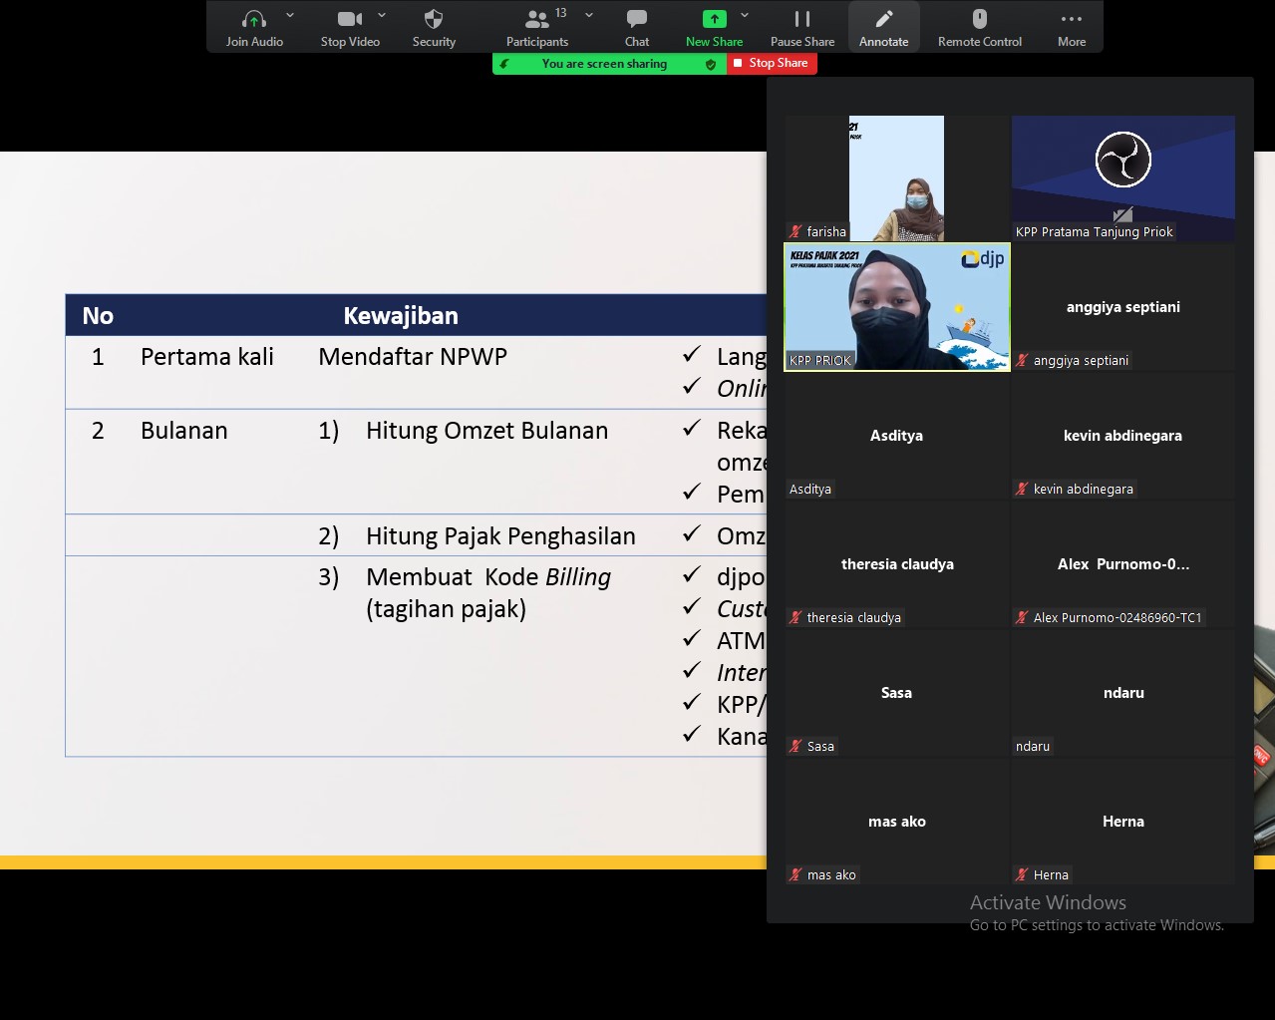Click the "You are screen sharing" label
Screen dimensions: 1275x1020
[604, 64]
